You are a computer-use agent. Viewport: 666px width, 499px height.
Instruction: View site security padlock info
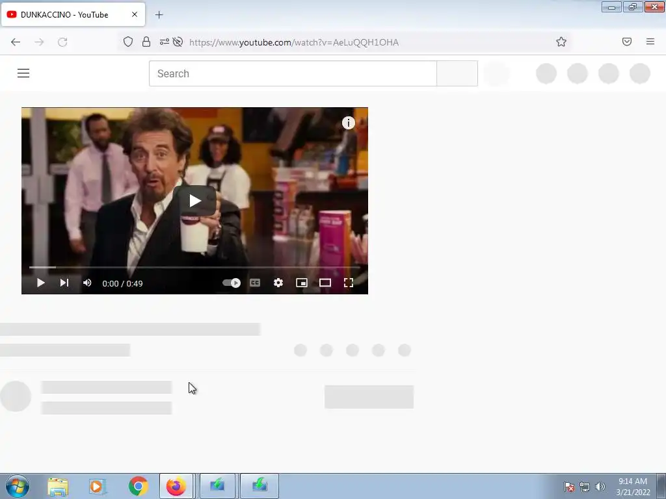[146, 42]
